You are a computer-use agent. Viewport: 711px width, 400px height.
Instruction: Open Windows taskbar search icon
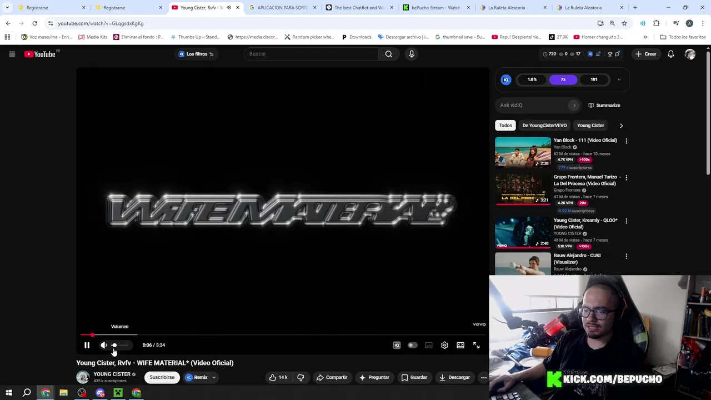(x=27, y=393)
